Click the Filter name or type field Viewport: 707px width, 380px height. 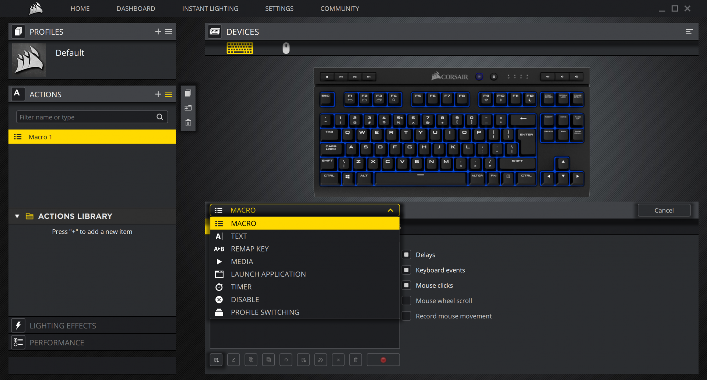92,117
